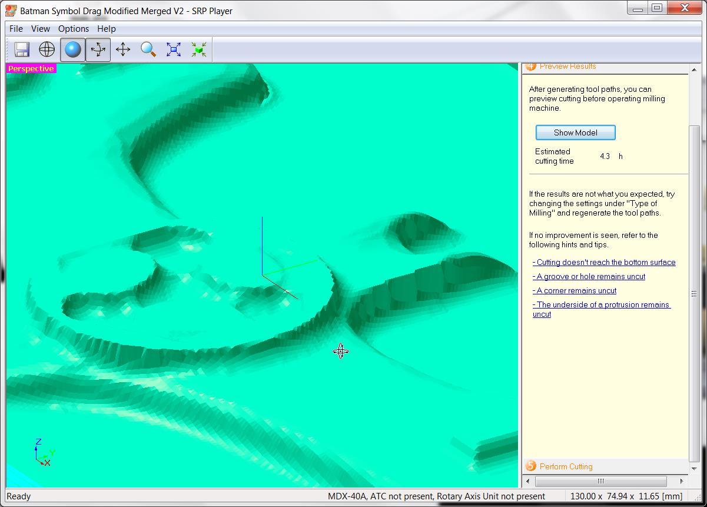Click the horizontal scrollbar thumb in side panel

pyautogui.click(x=601, y=481)
